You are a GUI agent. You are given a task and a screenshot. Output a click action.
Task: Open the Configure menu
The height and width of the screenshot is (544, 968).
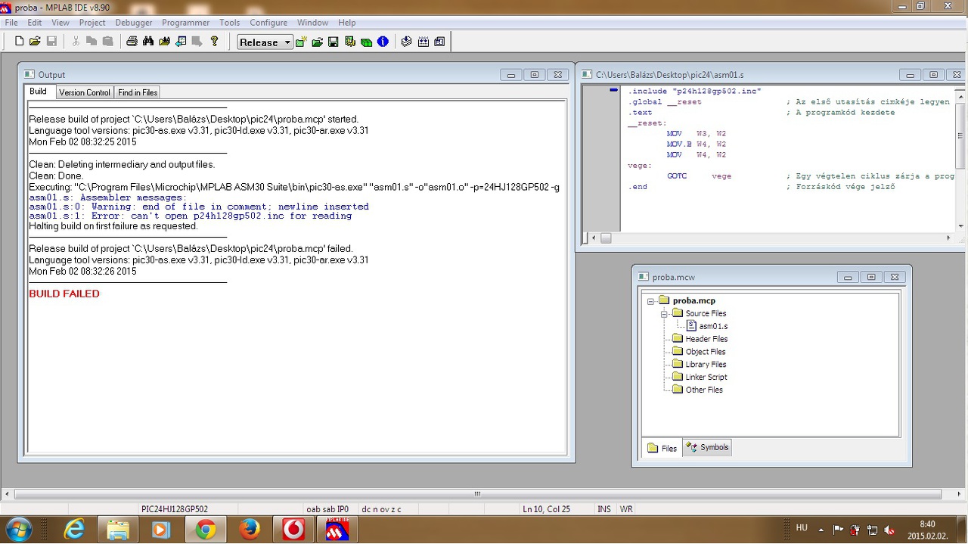tap(268, 23)
